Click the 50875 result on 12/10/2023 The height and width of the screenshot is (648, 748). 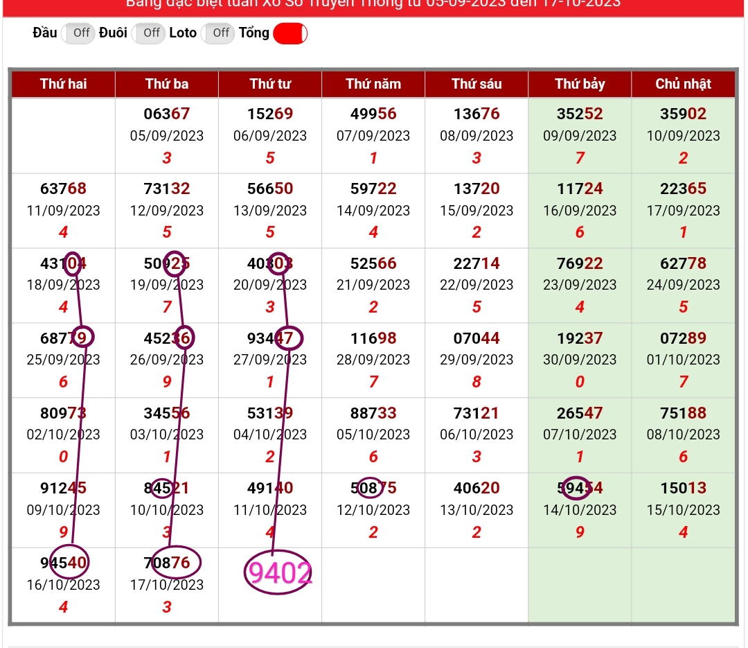tap(373, 488)
